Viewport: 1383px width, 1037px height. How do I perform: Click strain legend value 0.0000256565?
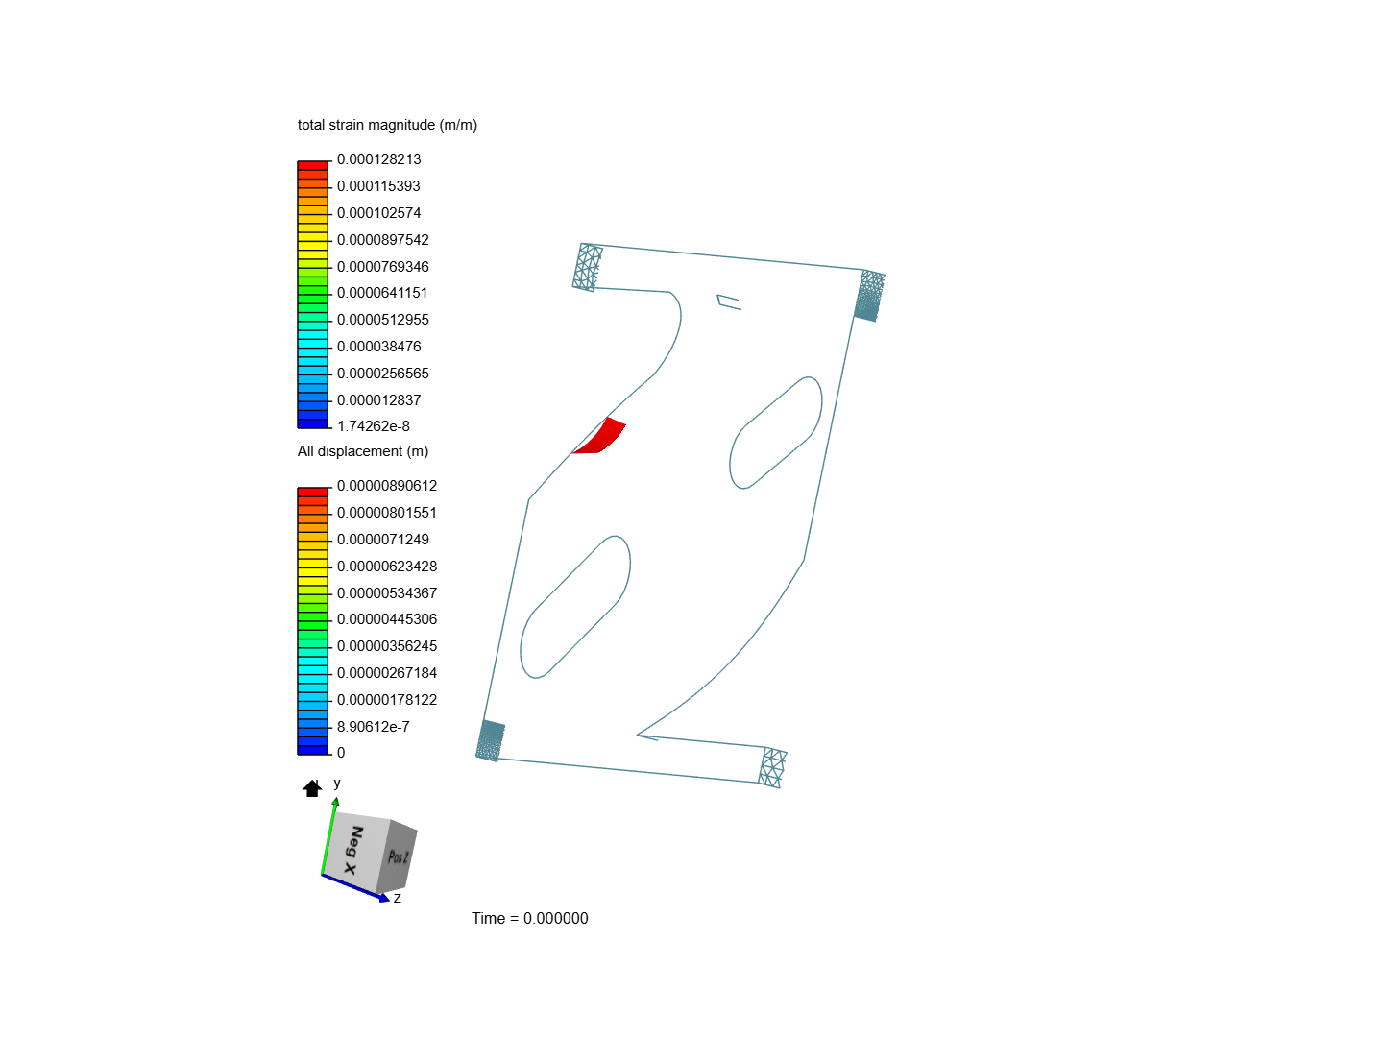[x=383, y=374]
